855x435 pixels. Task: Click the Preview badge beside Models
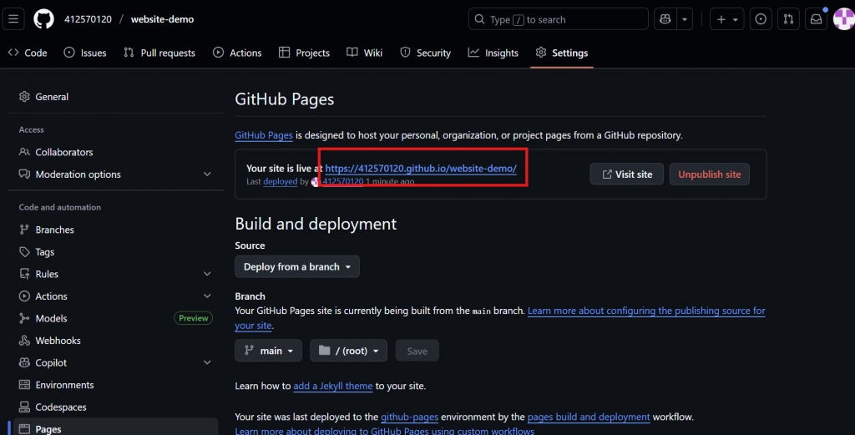click(x=194, y=318)
